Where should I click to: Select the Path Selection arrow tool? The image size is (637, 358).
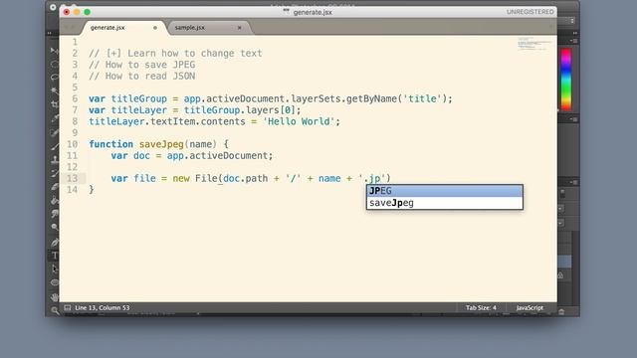(54, 269)
